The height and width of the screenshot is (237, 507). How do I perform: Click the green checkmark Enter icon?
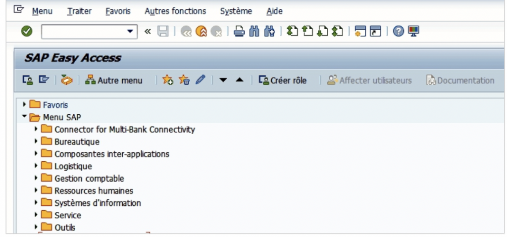coord(27,32)
